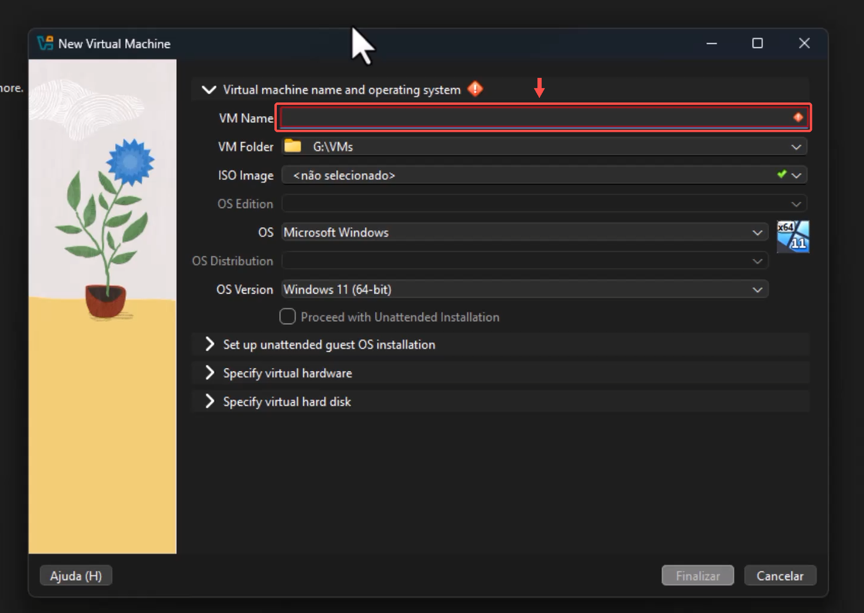The image size is (864, 613).
Task: Open the ISO Image dropdown
Action: tap(796, 176)
